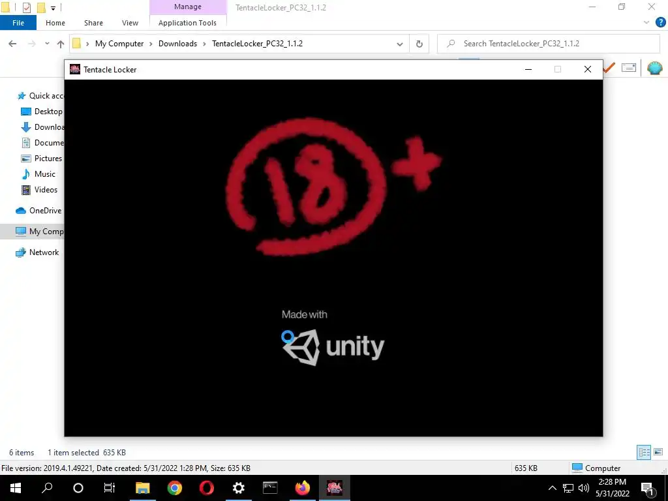This screenshot has width=668, height=501.
Task: Open the Share ribbon tab
Action: [x=93, y=23]
